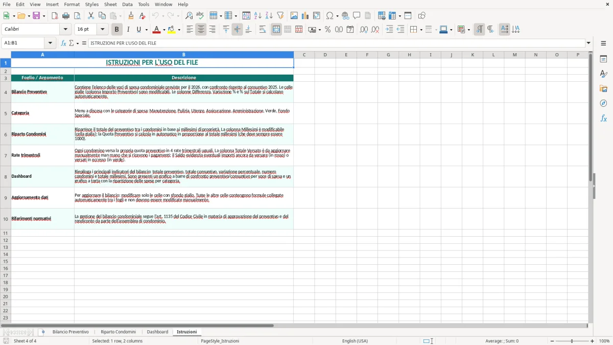The width and height of the screenshot is (613, 345).
Task: Align text right
Action: pyautogui.click(x=212, y=30)
